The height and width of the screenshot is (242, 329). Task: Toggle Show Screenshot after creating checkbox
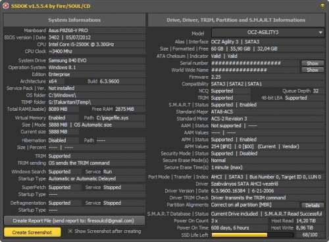pos(70,232)
